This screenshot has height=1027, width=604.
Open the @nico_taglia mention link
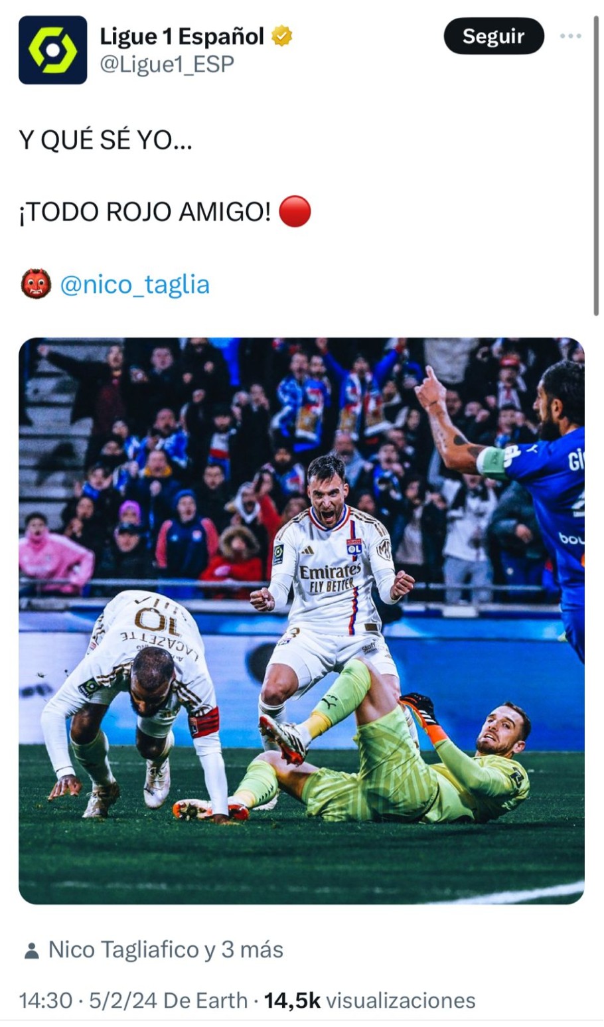[135, 284]
